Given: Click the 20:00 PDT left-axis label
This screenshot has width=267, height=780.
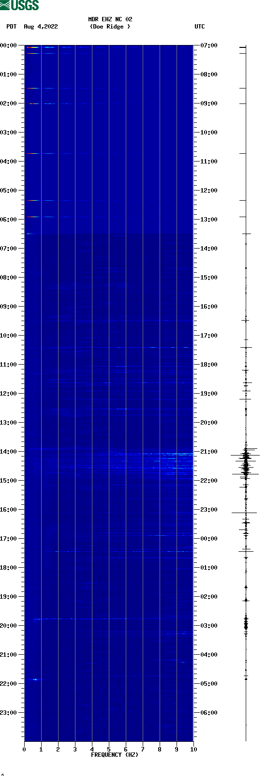Looking at the screenshot, I should point(8,626).
